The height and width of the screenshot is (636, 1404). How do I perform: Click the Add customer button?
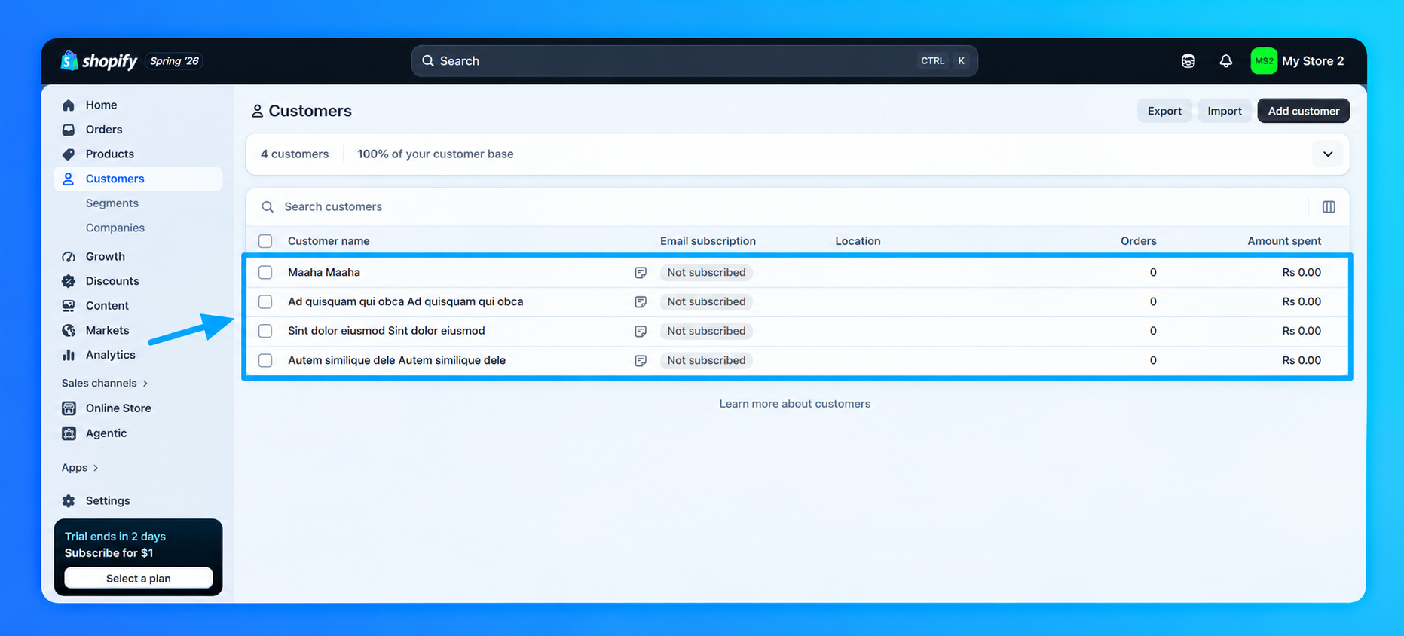[1304, 111]
